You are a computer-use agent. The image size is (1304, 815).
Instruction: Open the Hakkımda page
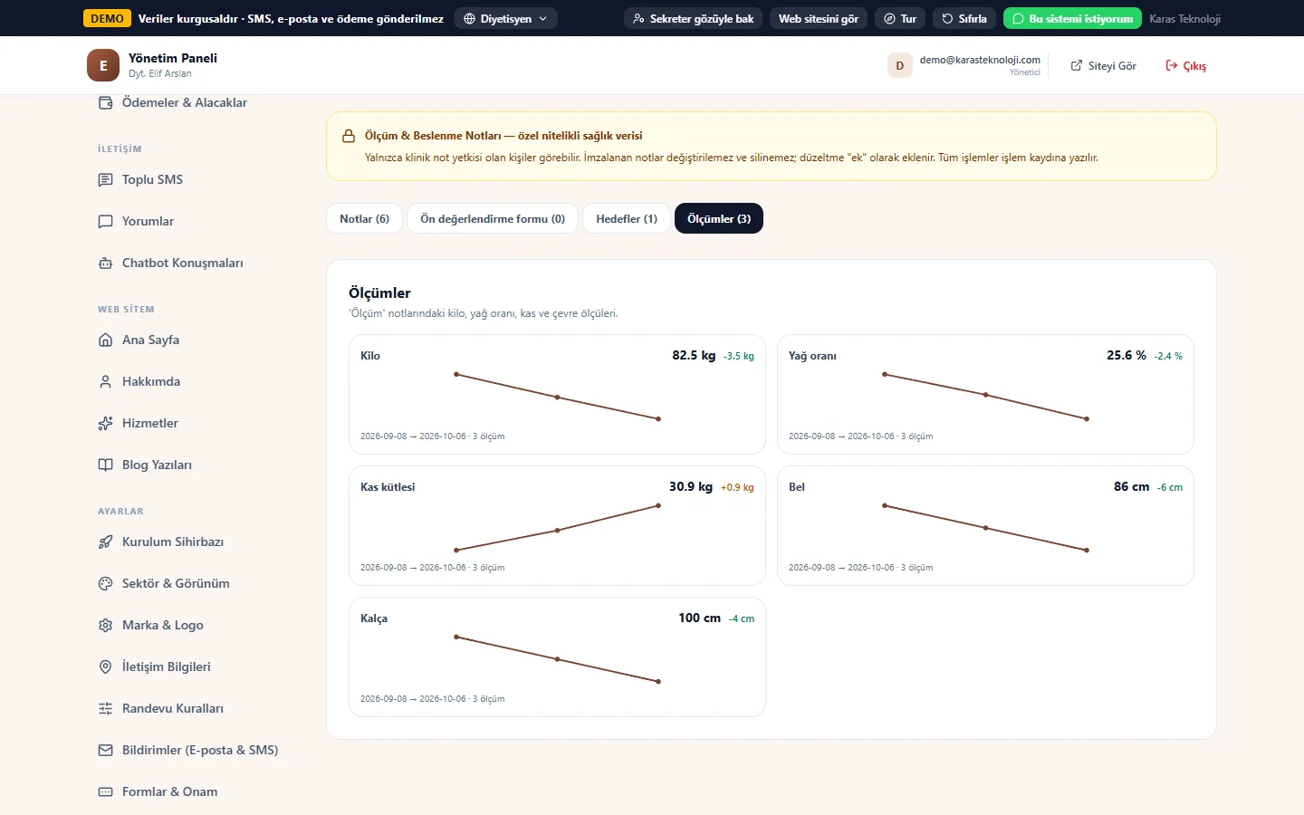click(x=150, y=381)
